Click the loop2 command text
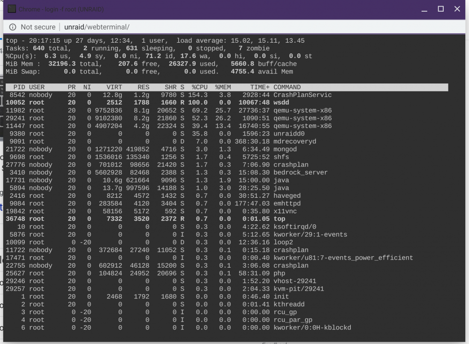Viewport: 469px width, 344px height. [283, 242]
